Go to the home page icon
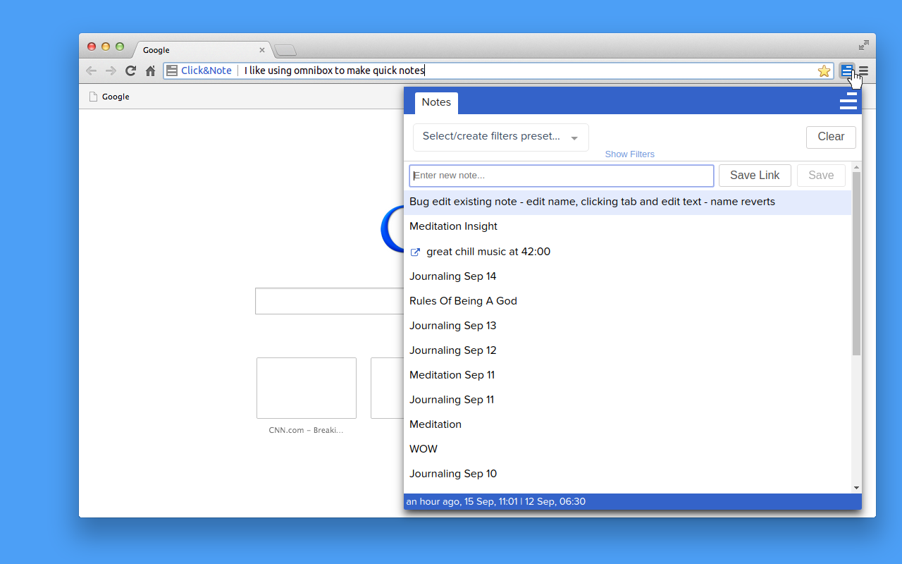This screenshot has height=564, width=902. (150, 70)
